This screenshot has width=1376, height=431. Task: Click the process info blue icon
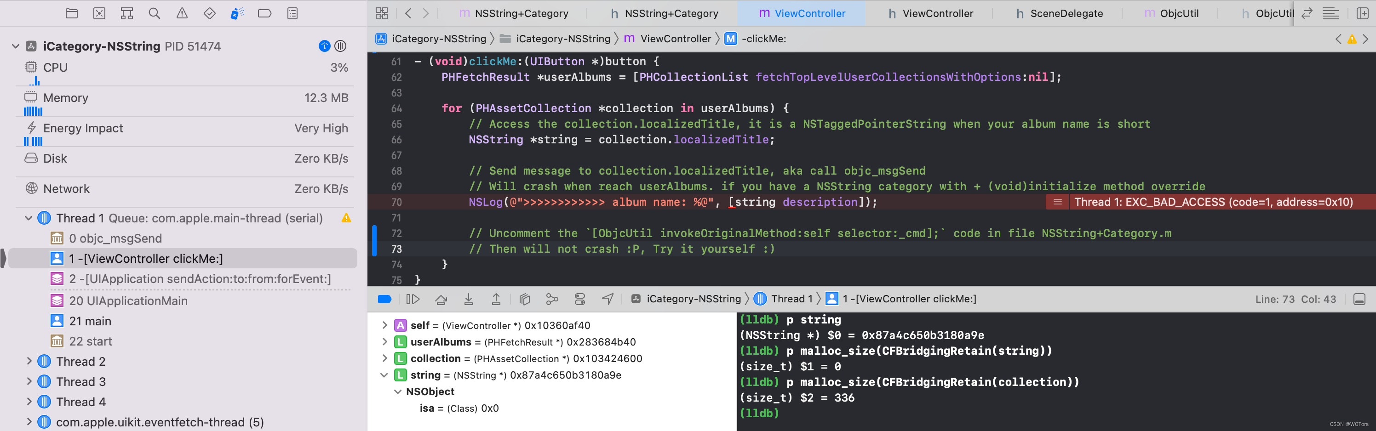coord(324,46)
